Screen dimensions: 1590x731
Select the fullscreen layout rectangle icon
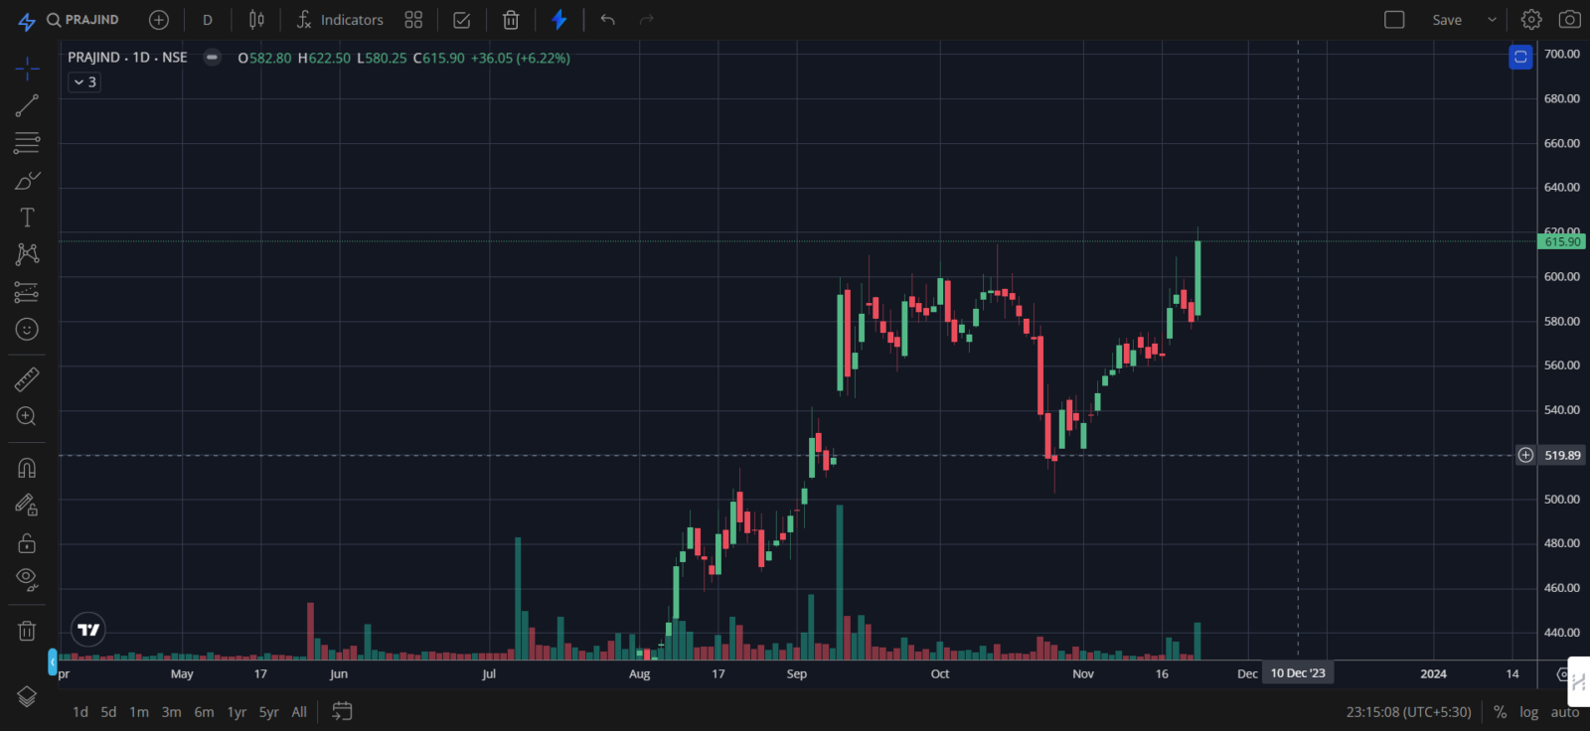1394,20
